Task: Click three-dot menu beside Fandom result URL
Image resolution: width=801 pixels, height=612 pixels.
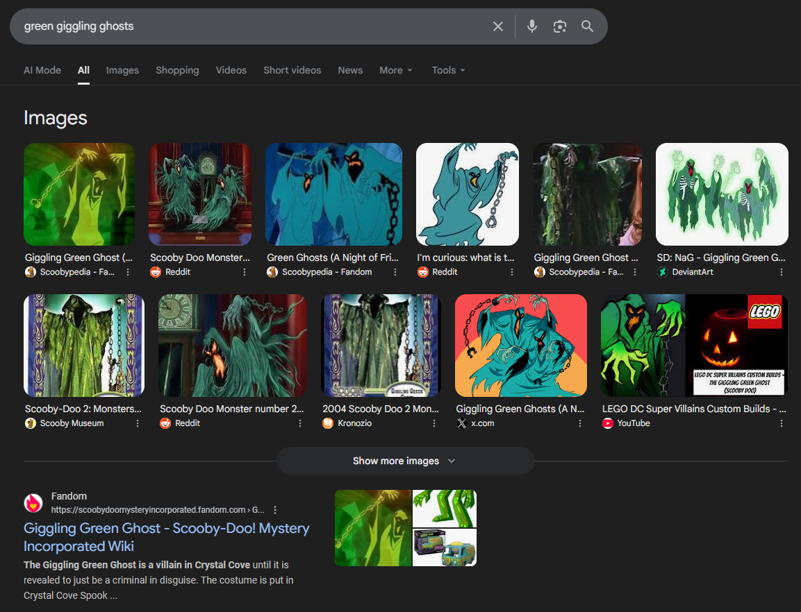Action: coord(276,510)
